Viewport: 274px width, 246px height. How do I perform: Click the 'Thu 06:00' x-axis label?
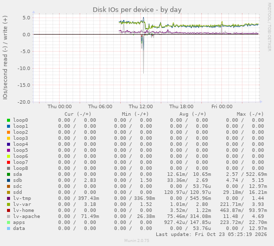[x=100, y=107]
